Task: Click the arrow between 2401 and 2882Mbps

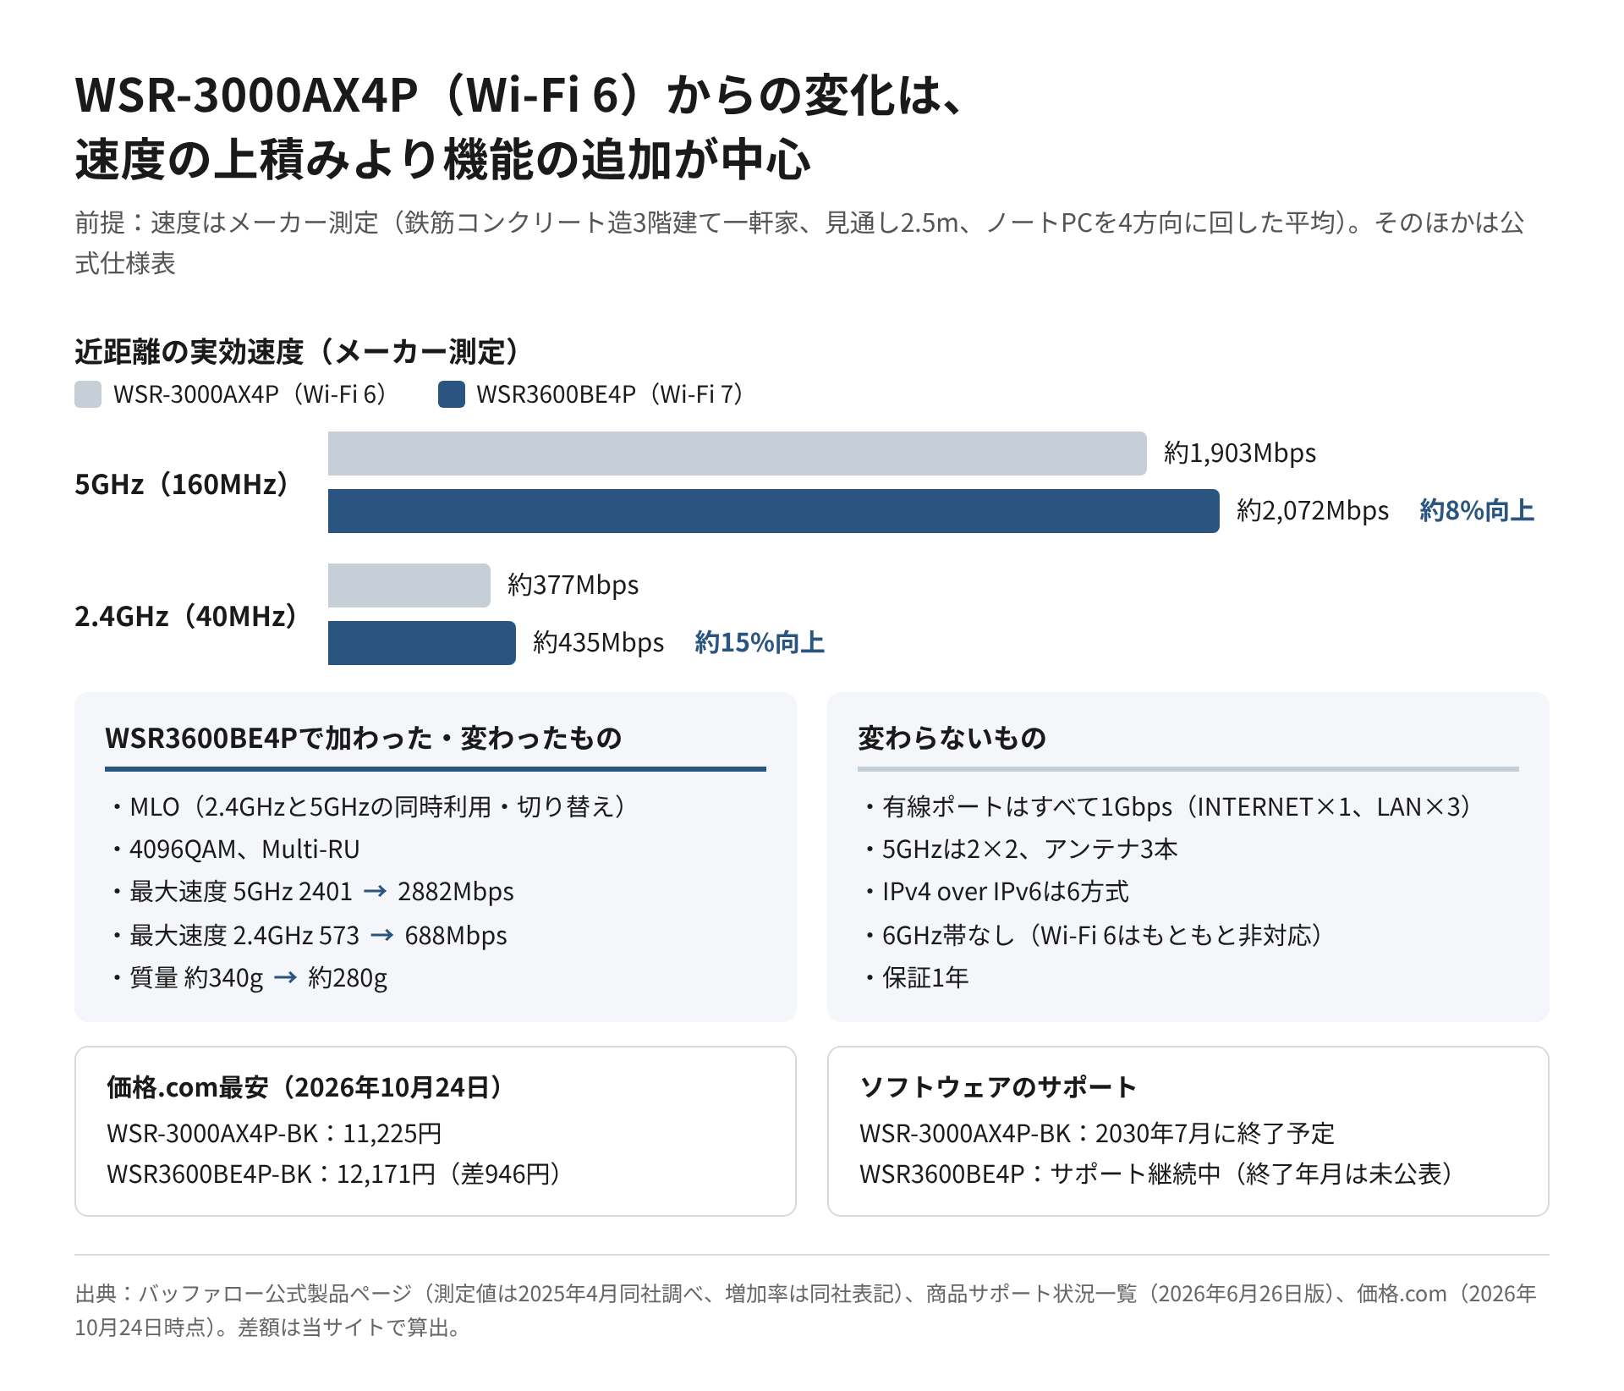Action: [375, 892]
